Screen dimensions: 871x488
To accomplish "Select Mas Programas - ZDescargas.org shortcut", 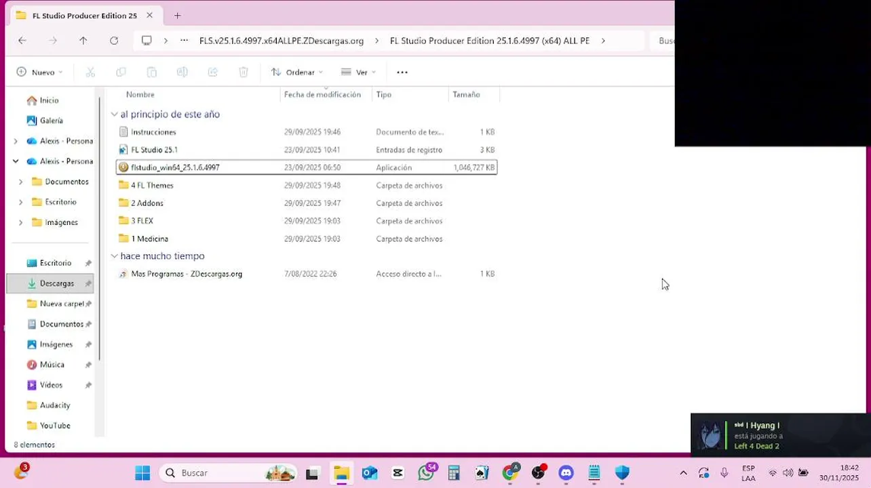I will 307,274.
